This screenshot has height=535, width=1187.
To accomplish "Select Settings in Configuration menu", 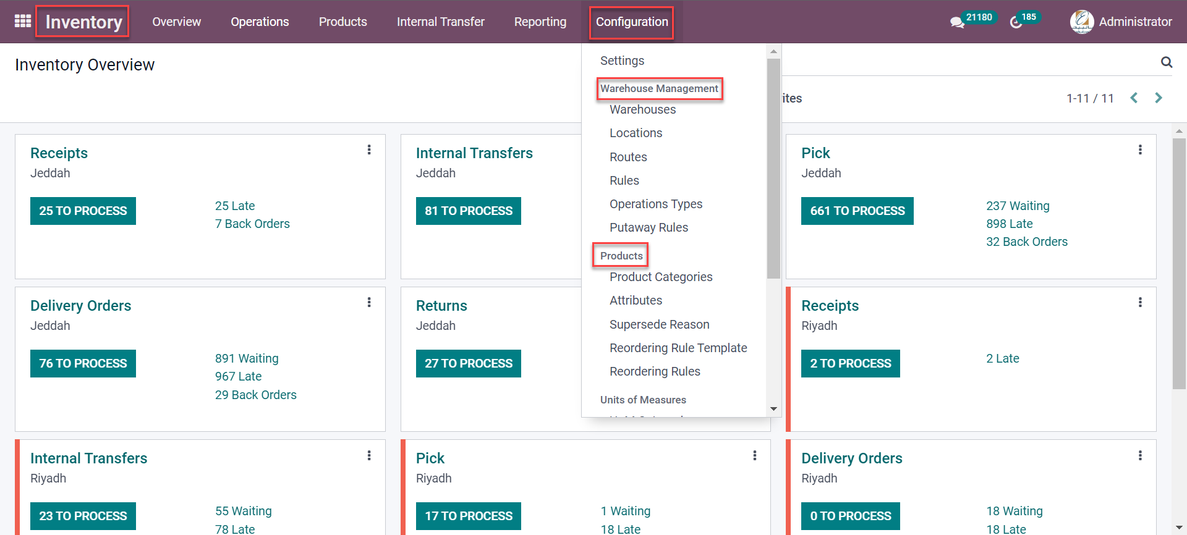I will pos(622,61).
